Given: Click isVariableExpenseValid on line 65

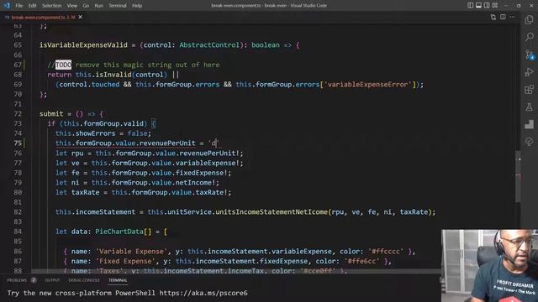Looking at the screenshot, I should [x=83, y=45].
